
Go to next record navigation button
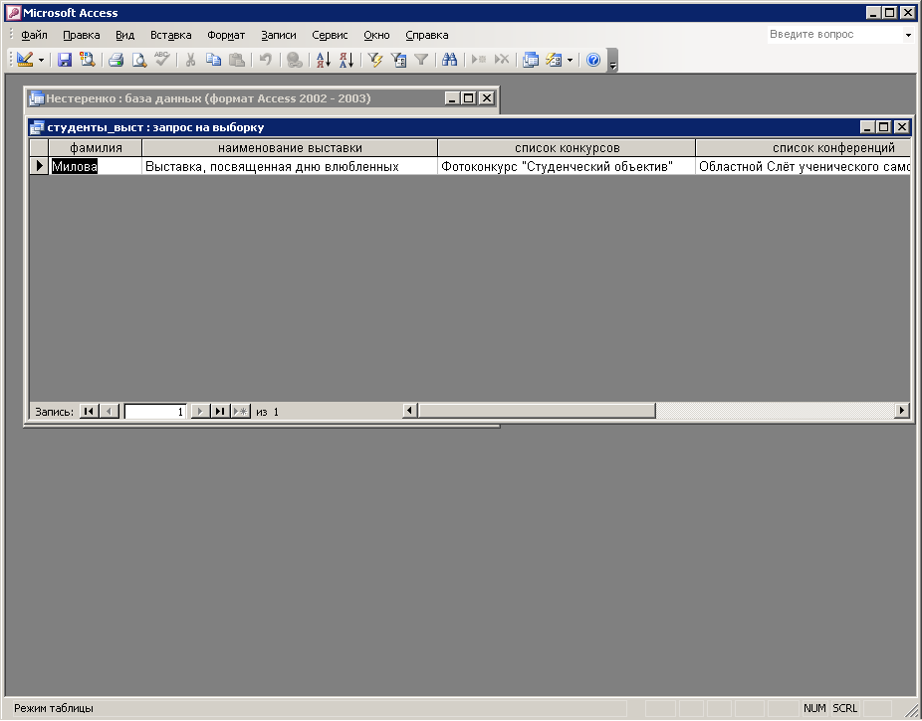[200, 412]
